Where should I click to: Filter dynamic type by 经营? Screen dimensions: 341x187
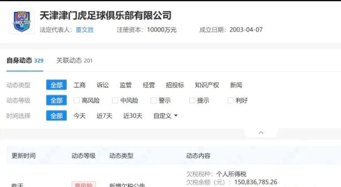[149, 85]
